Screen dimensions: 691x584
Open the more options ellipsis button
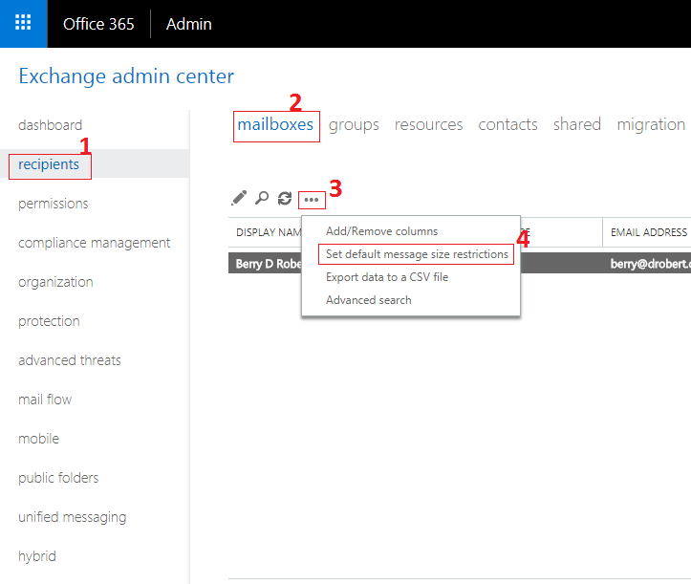click(x=312, y=200)
